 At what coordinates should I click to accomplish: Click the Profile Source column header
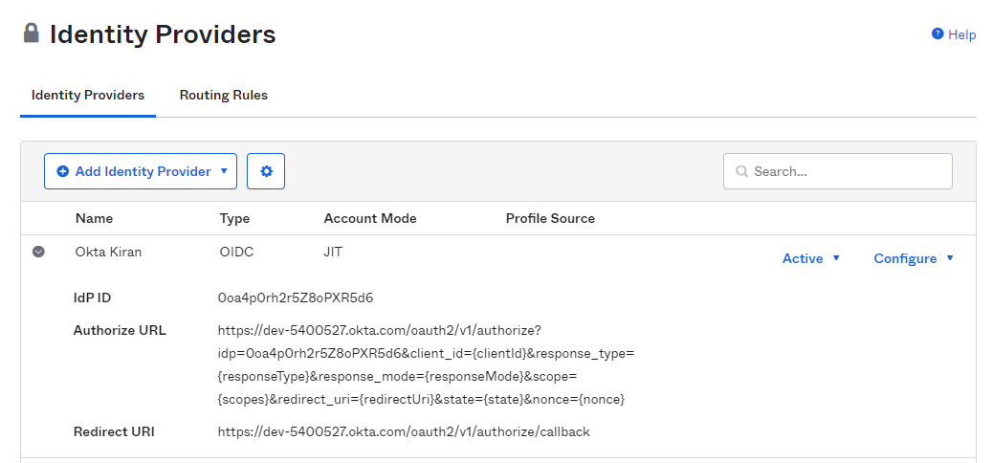coord(550,218)
